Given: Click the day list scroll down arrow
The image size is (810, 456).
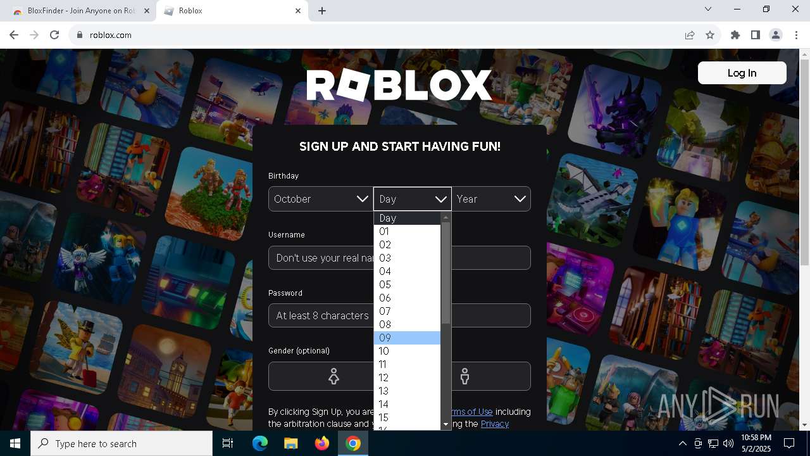Looking at the screenshot, I should tap(445, 424).
